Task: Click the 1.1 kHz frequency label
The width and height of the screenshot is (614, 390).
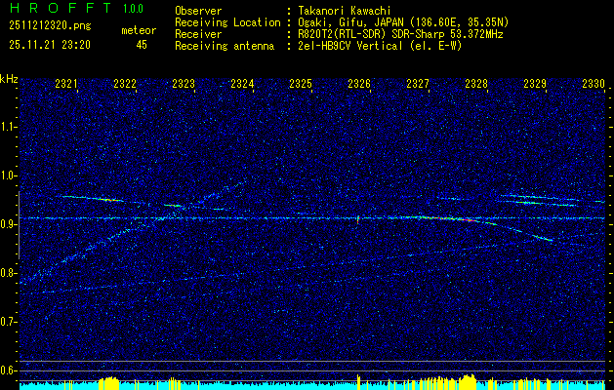Action: pyautogui.click(x=8, y=127)
